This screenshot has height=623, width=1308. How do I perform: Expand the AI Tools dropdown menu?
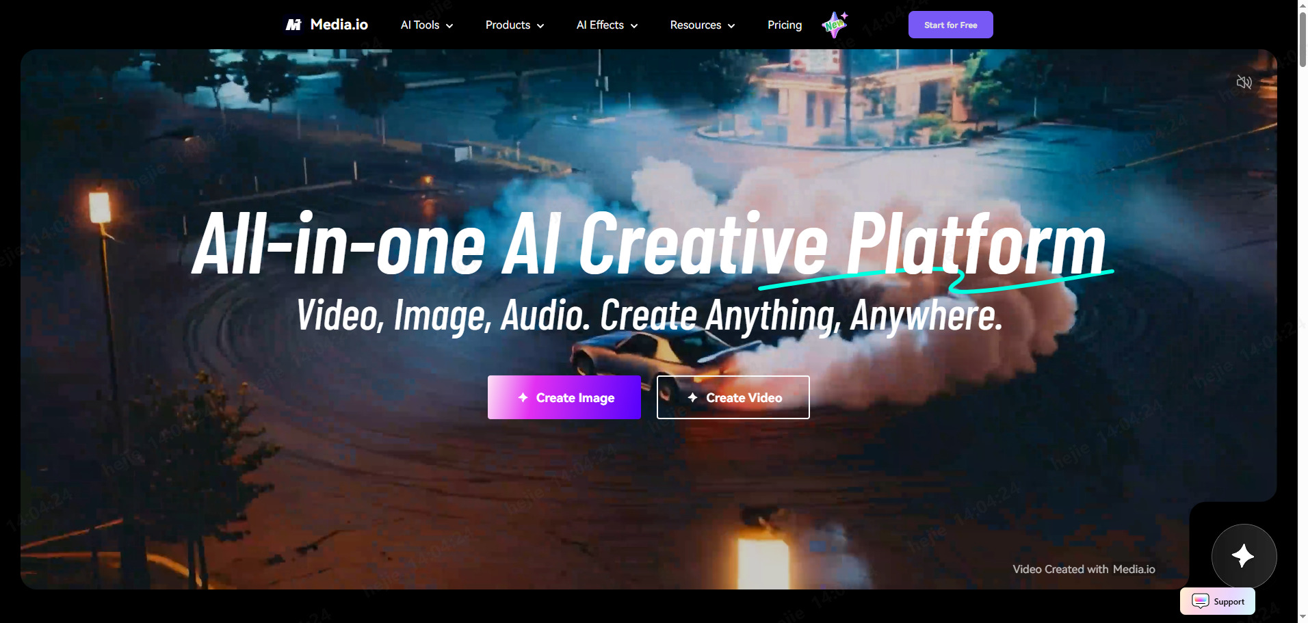click(427, 25)
